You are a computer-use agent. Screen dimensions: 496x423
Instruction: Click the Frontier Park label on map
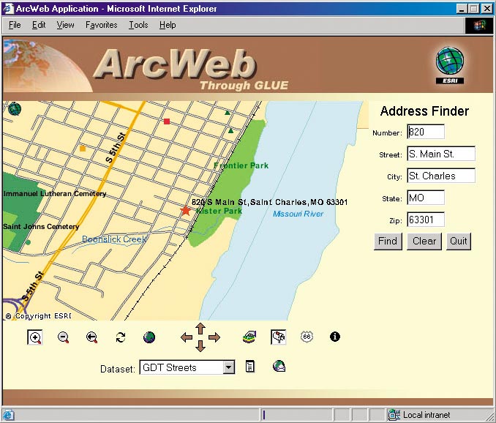click(x=241, y=165)
